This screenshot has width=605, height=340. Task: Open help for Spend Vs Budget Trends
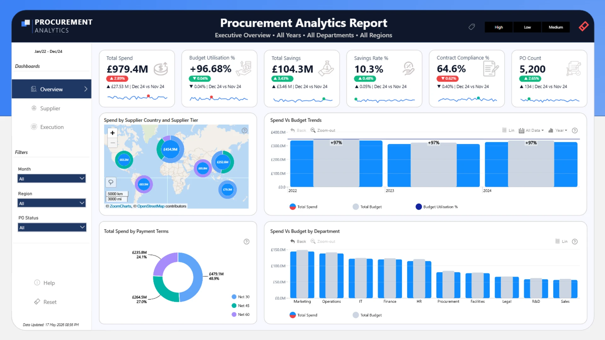pos(575,130)
